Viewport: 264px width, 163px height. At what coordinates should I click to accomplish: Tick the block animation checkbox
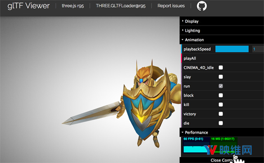coord(221,95)
